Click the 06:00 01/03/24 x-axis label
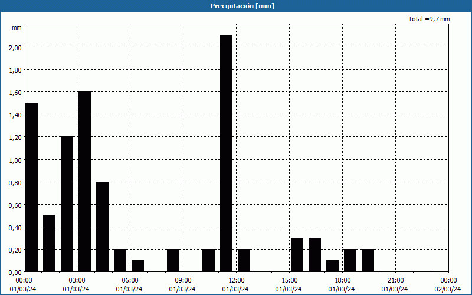 (129, 285)
